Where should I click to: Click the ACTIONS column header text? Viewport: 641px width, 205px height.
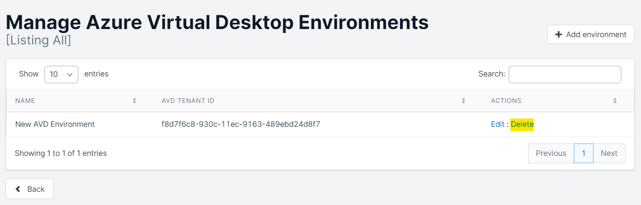(506, 101)
